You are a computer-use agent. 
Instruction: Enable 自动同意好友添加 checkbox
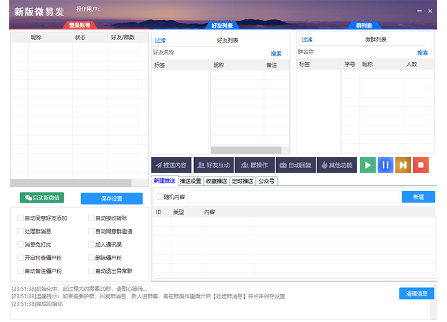tap(21, 218)
